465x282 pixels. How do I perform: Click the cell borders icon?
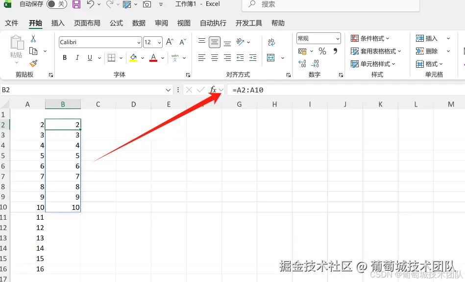coord(111,57)
